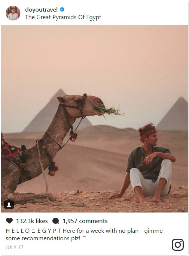Click the grass in camel's mouth
189x256 pixels.
pos(110,112)
